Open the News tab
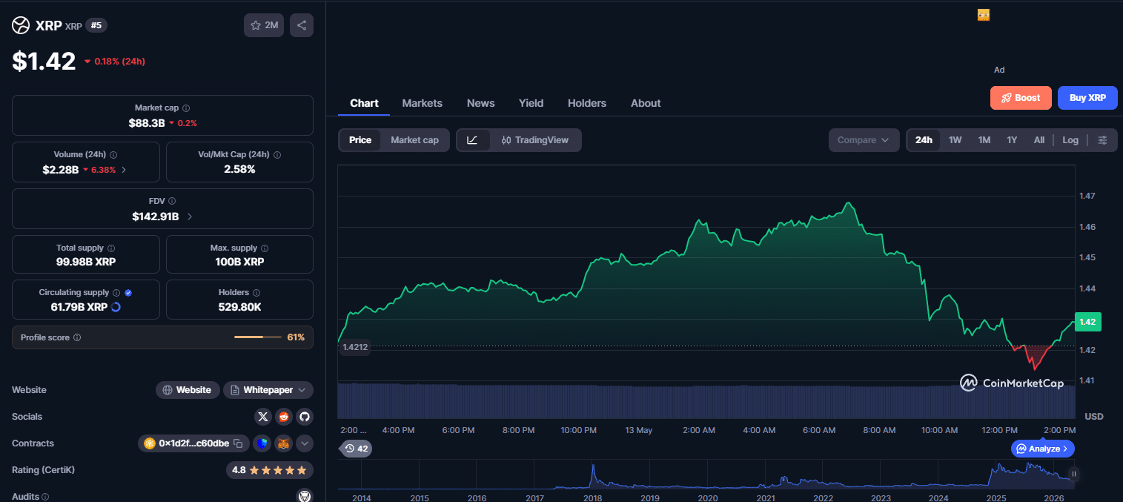The height and width of the screenshot is (502, 1123). tap(480, 103)
